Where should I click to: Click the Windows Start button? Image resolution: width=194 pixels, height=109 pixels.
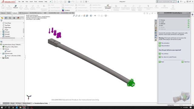point(2,107)
